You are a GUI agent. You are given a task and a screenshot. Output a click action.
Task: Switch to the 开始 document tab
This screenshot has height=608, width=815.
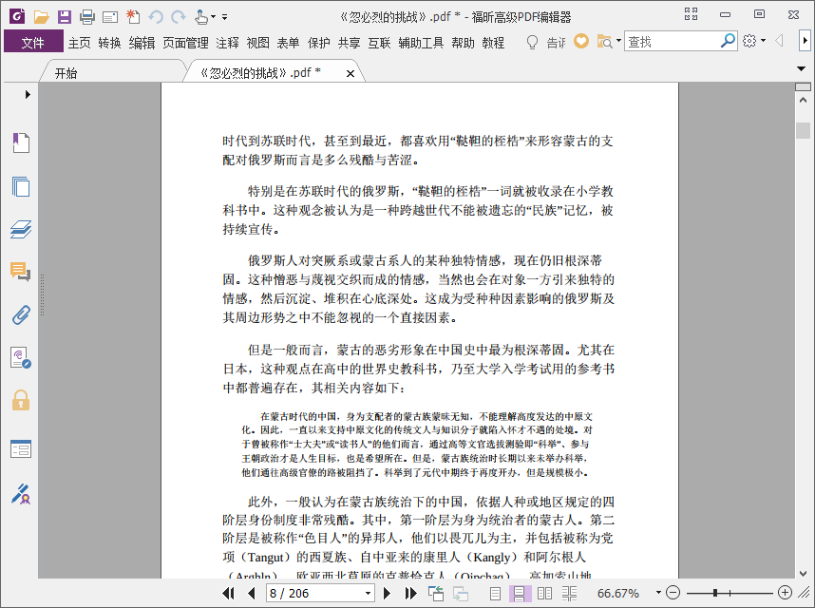(x=113, y=72)
